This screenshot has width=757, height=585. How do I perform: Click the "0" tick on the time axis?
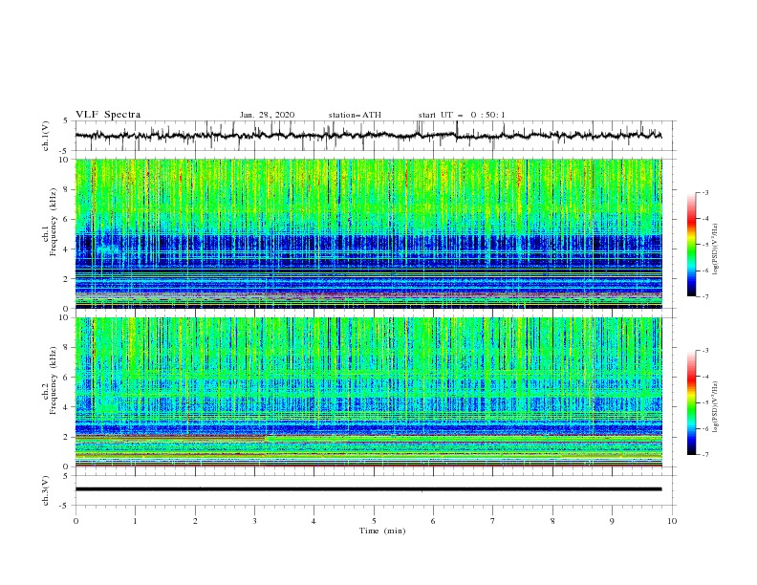(x=76, y=521)
